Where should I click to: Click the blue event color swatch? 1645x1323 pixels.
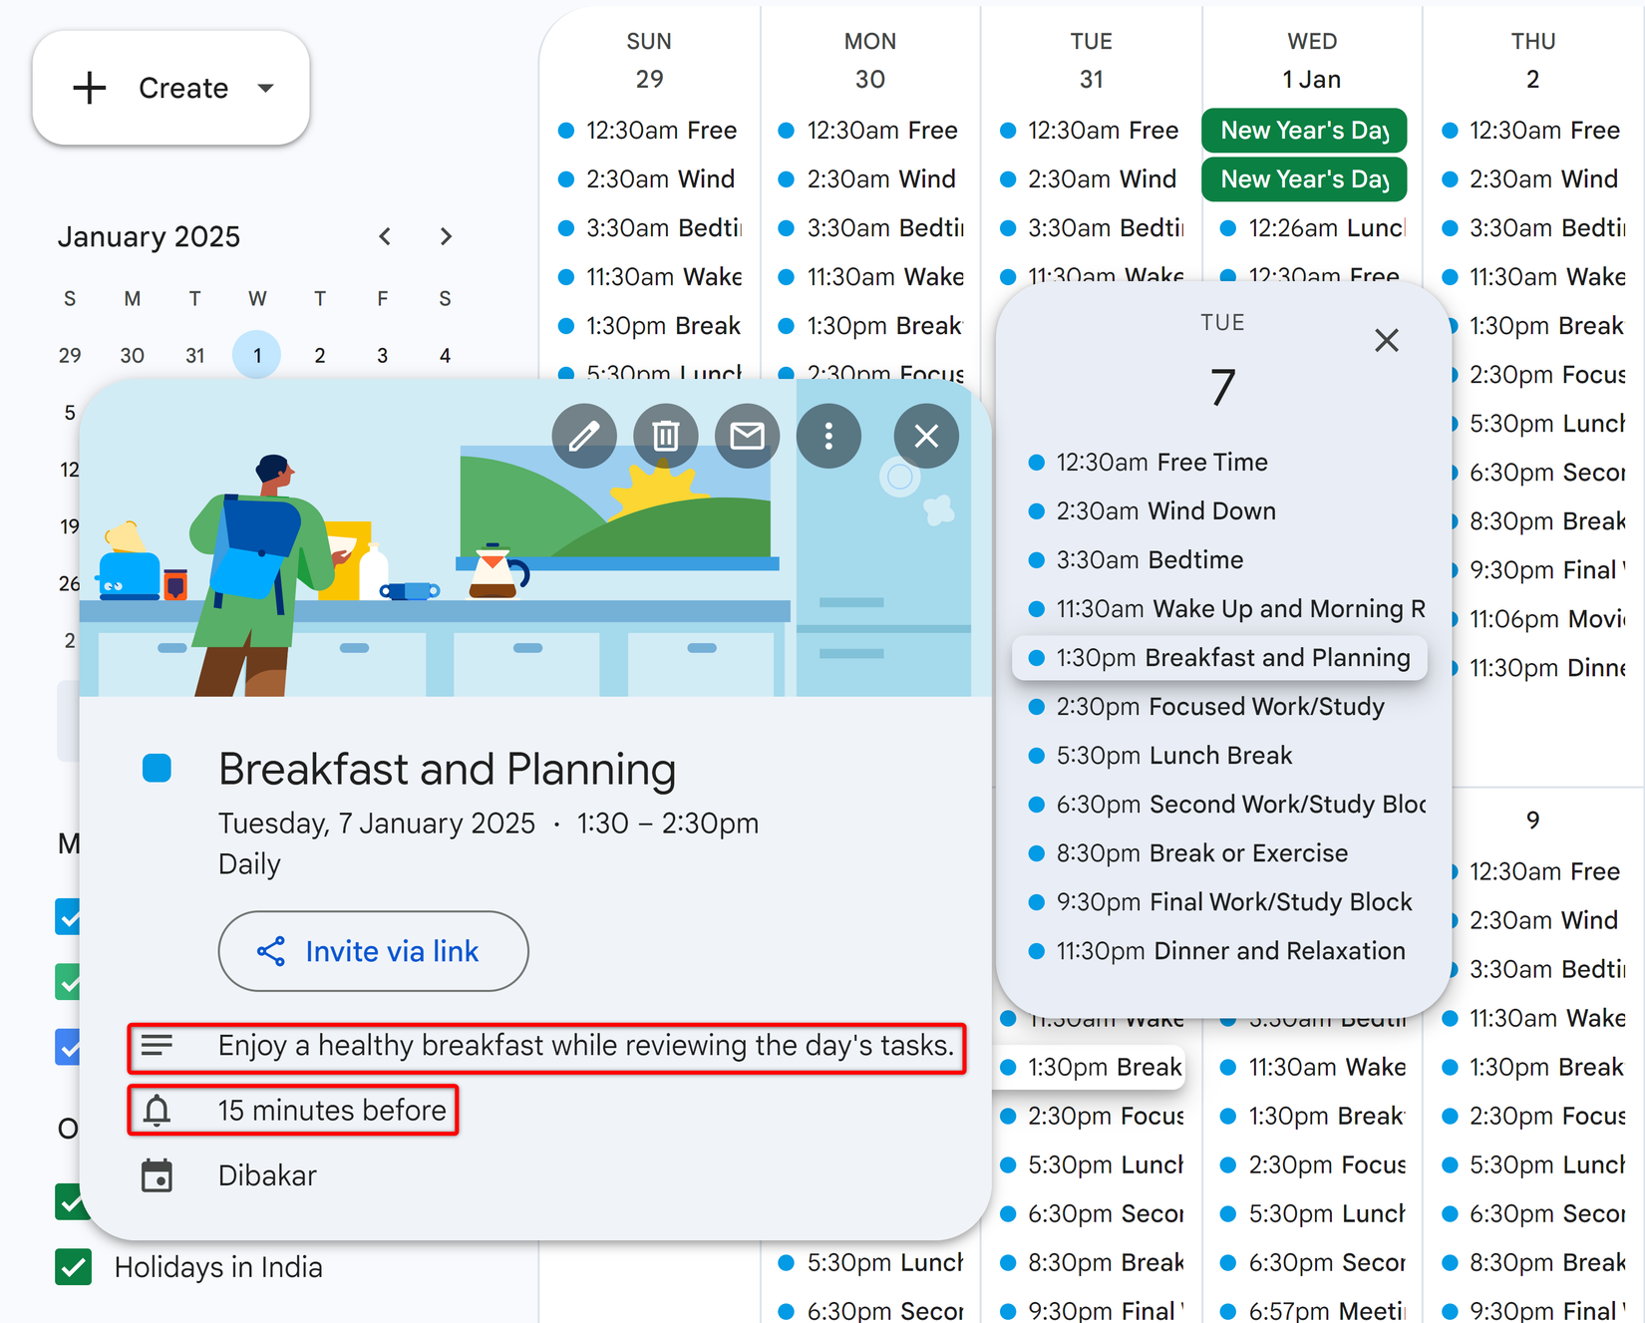coord(157,768)
